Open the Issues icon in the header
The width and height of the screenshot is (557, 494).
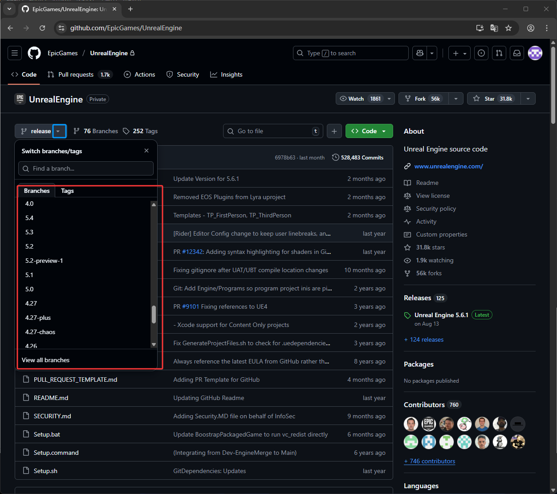(x=481, y=53)
